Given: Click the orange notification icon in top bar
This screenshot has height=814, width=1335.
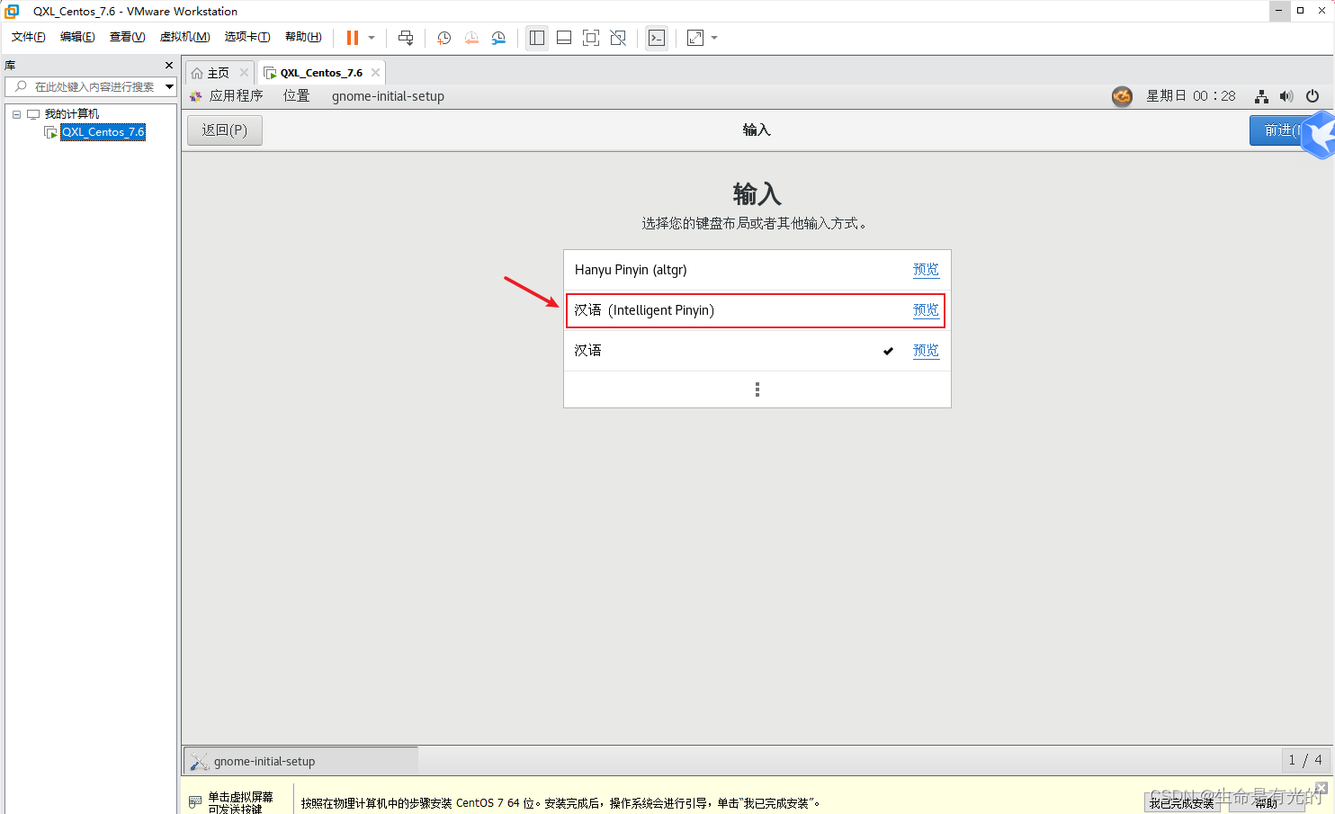Looking at the screenshot, I should 1122,96.
